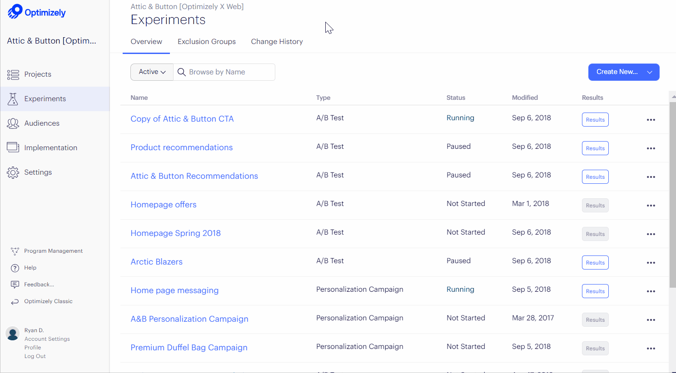The height and width of the screenshot is (373, 676).
Task: Open the Copy of Attic & Button CTA experiment
Action: 182,119
